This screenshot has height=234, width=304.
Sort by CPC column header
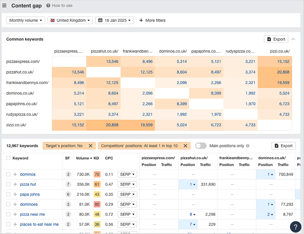(109, 158)
